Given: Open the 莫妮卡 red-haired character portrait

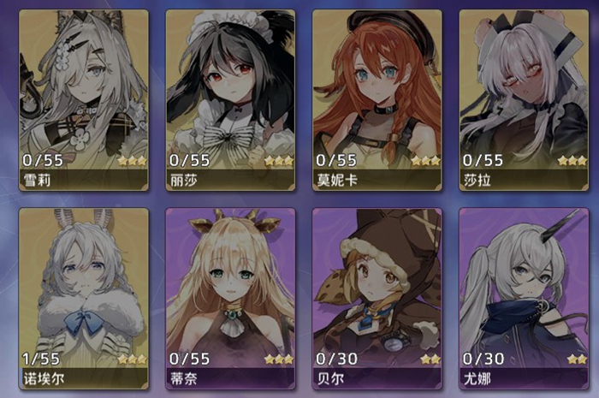Looking at the screenshot, I should pos(377,100).
